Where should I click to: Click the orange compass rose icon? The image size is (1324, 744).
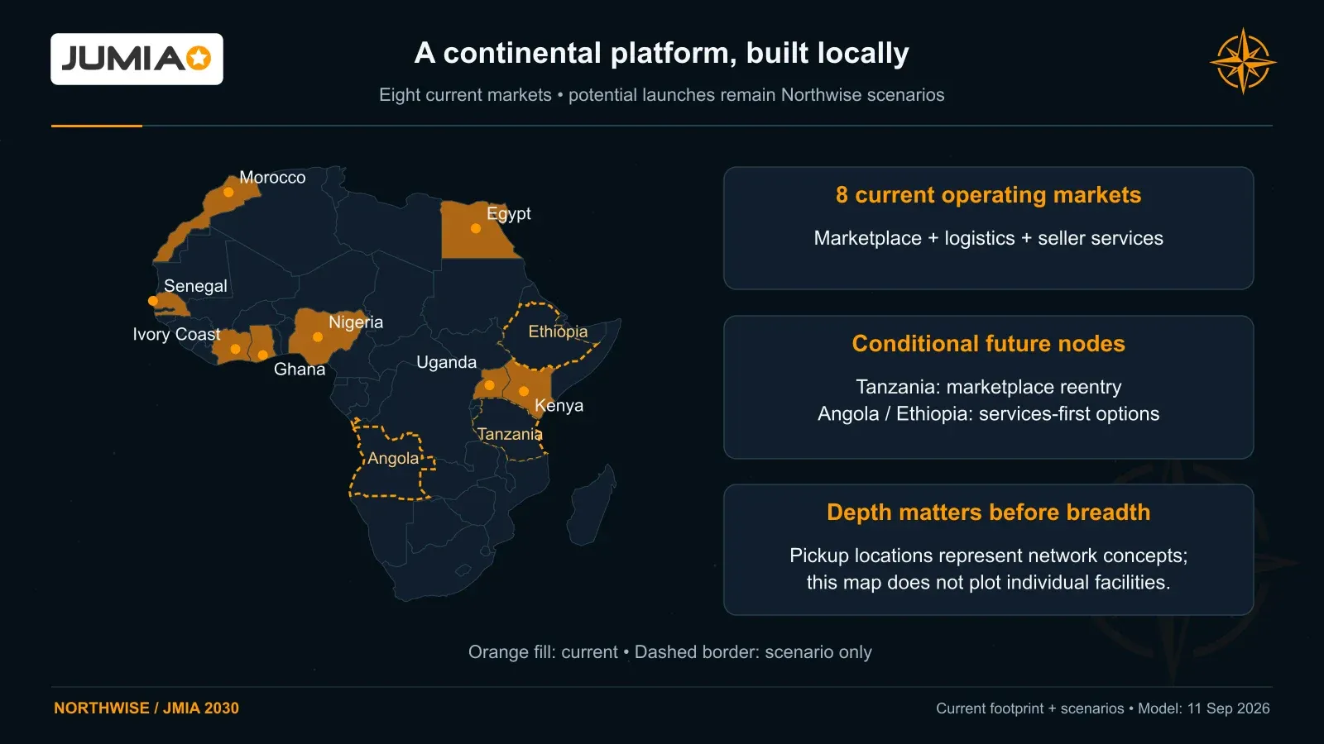tap(1243, 61)
